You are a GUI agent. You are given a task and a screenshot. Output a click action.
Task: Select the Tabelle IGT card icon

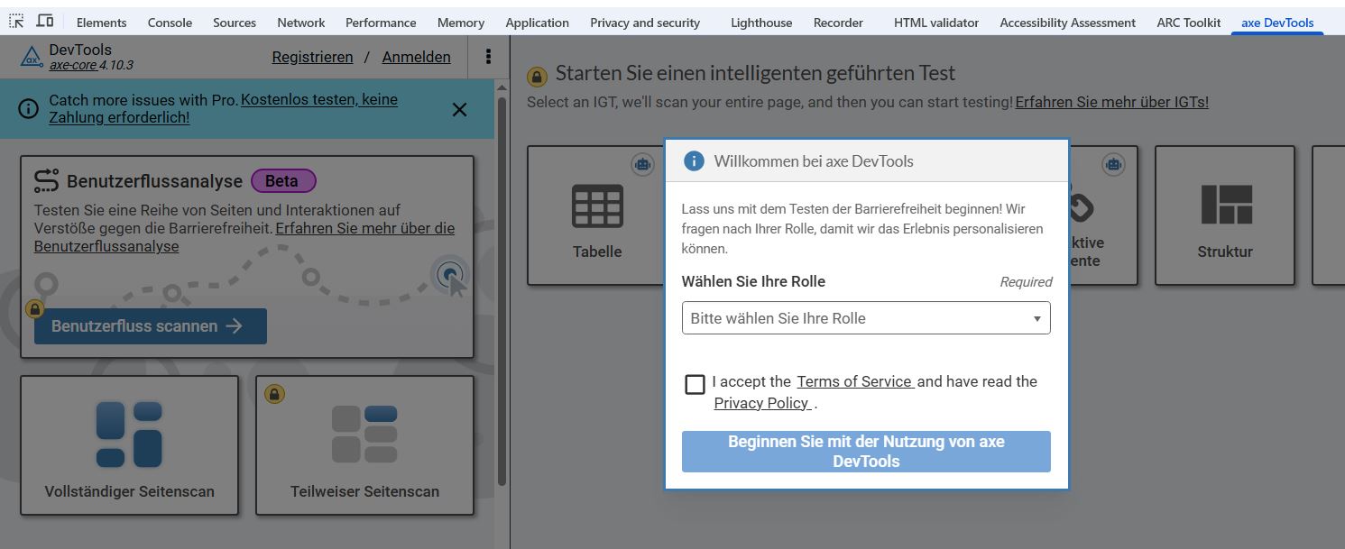point(597,206)
